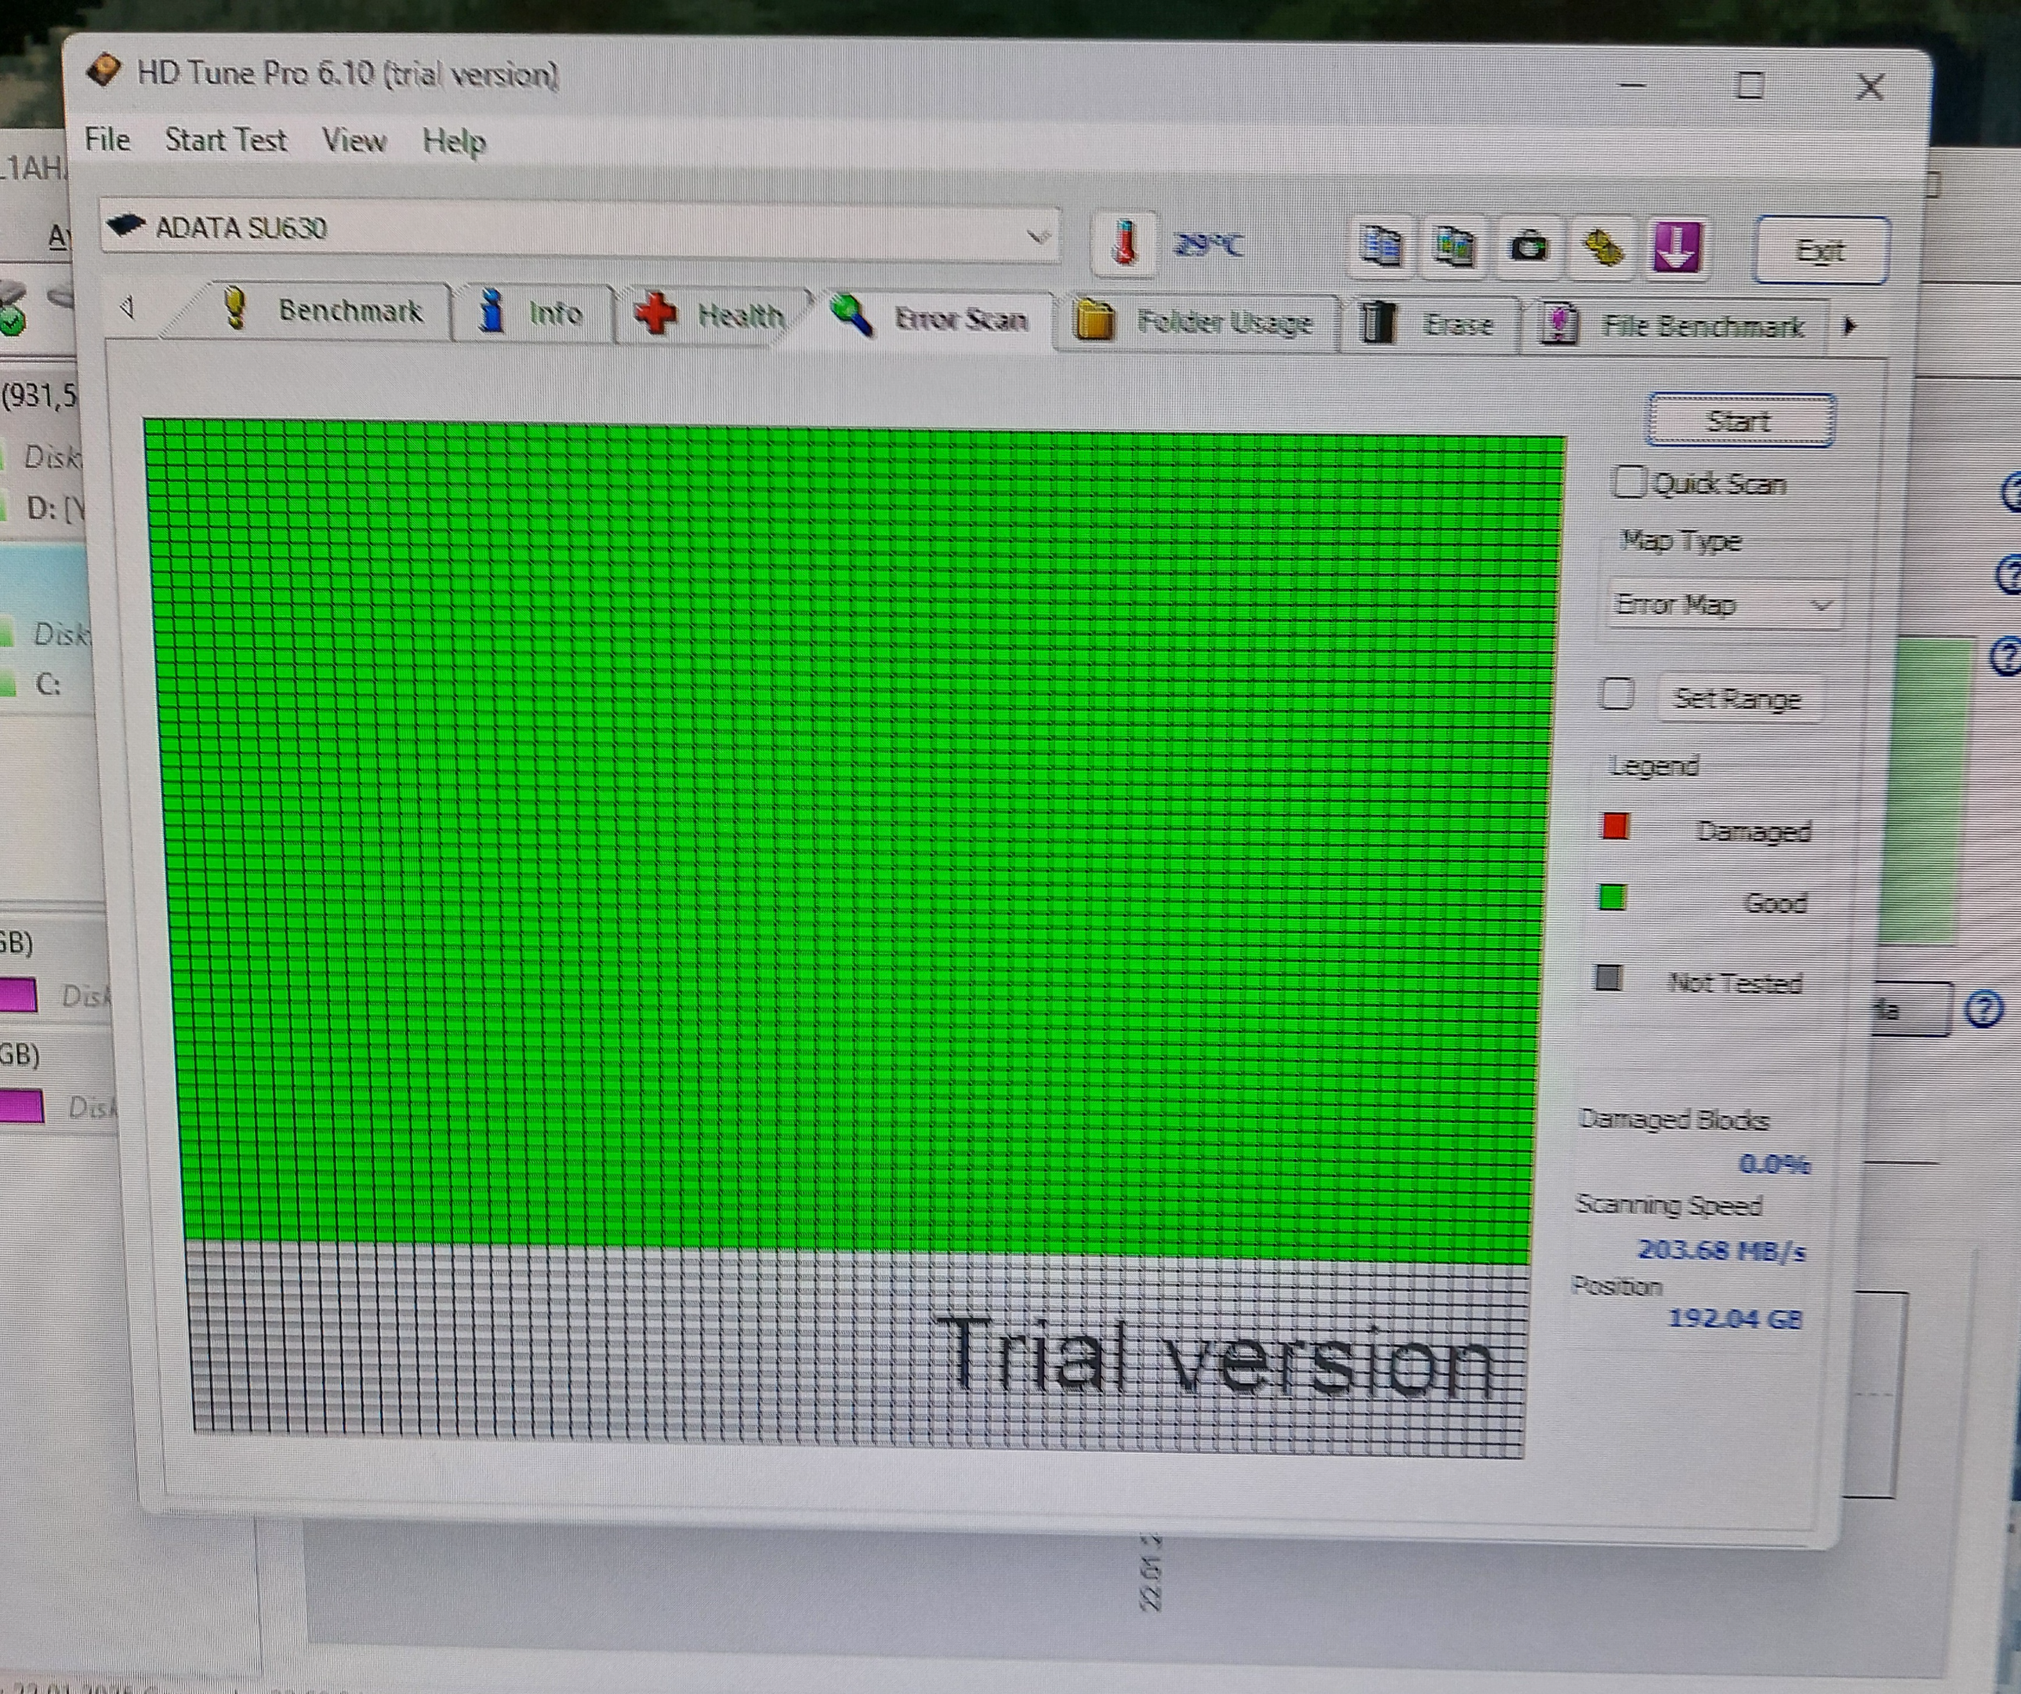The width and height of the screenshot is (2021, 1694).
Task: Select the C: drive in background window
Action: tap(48, 685)
